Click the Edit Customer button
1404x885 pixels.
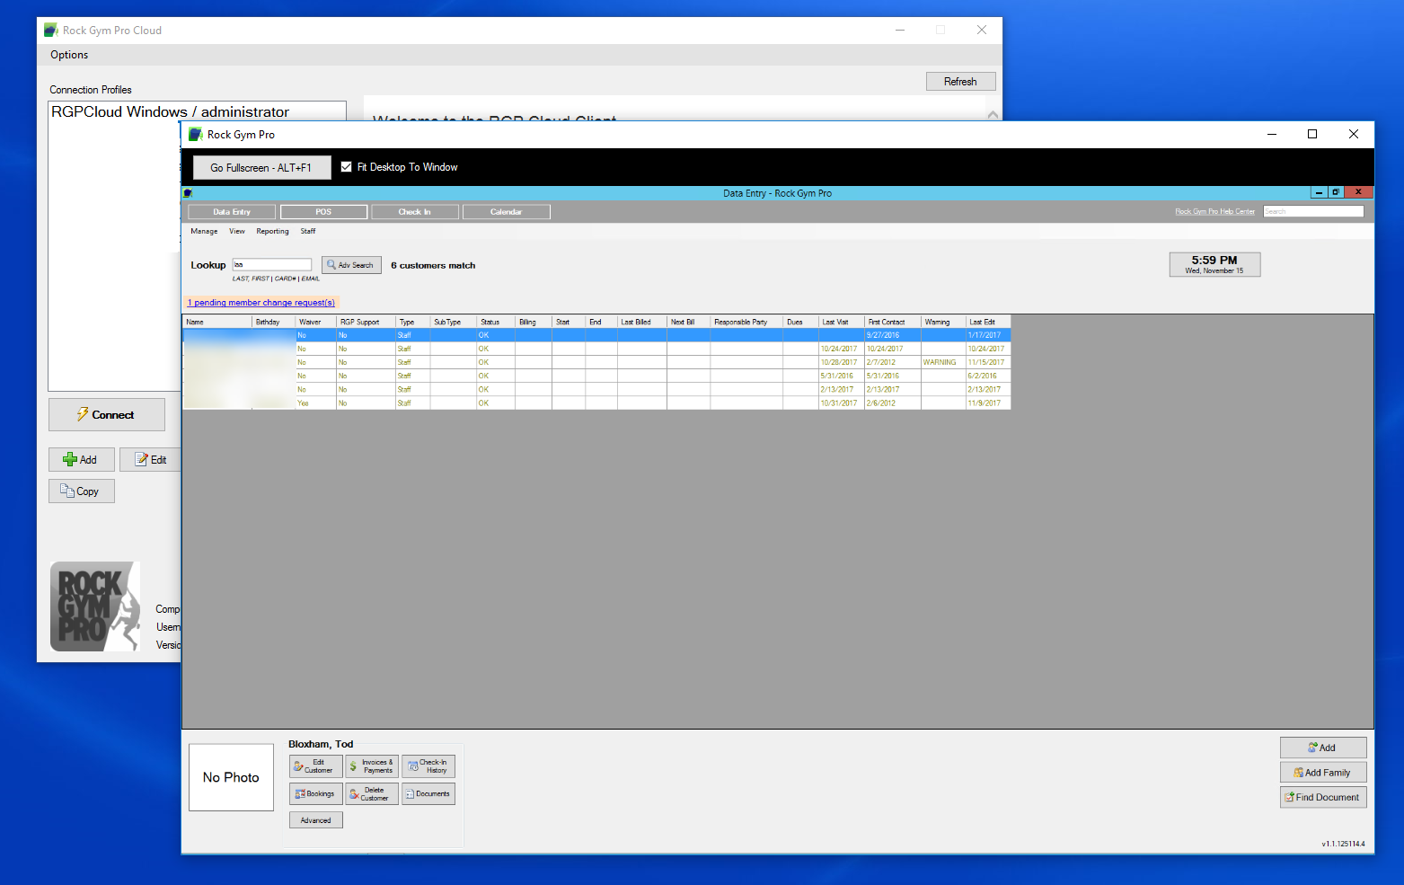click(x=316, y=766)
